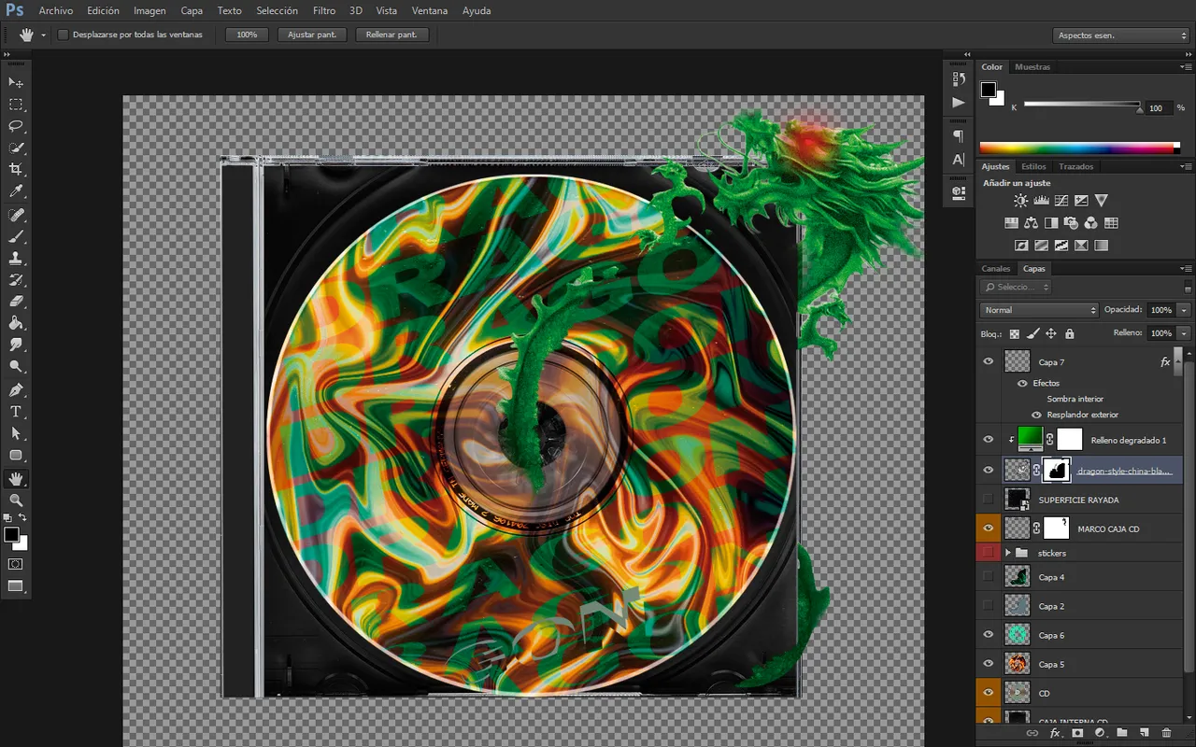Hide the MARCO CAJA CD layer
Screen dimensions: 1196x747
[x=989, y=529]
